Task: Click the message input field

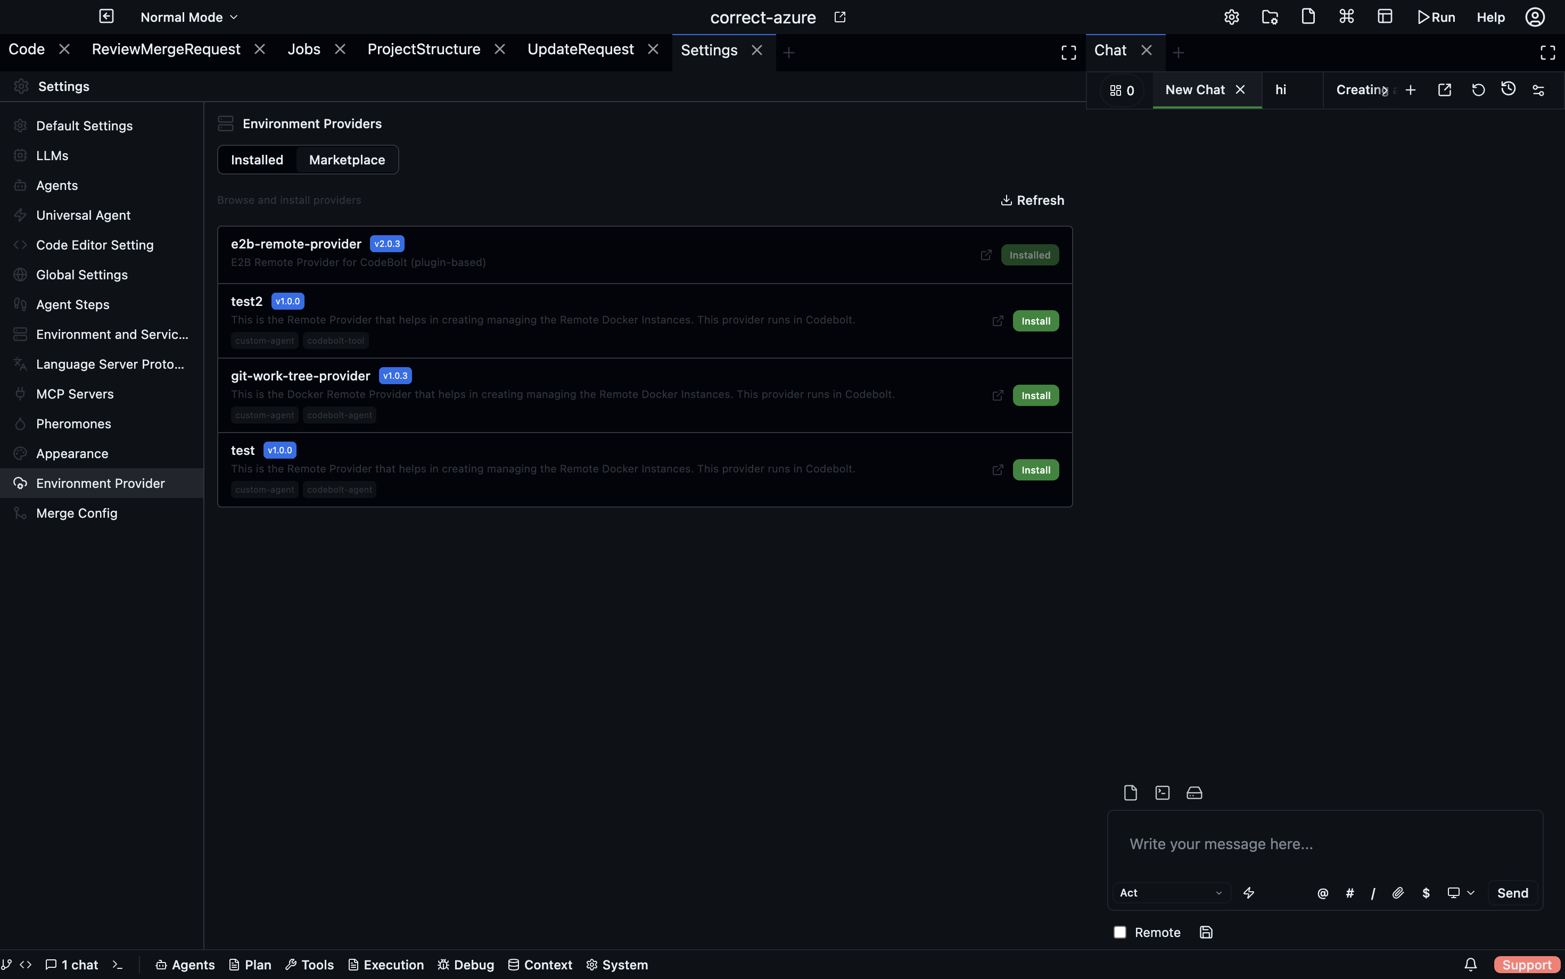Action: (1324, 844)
